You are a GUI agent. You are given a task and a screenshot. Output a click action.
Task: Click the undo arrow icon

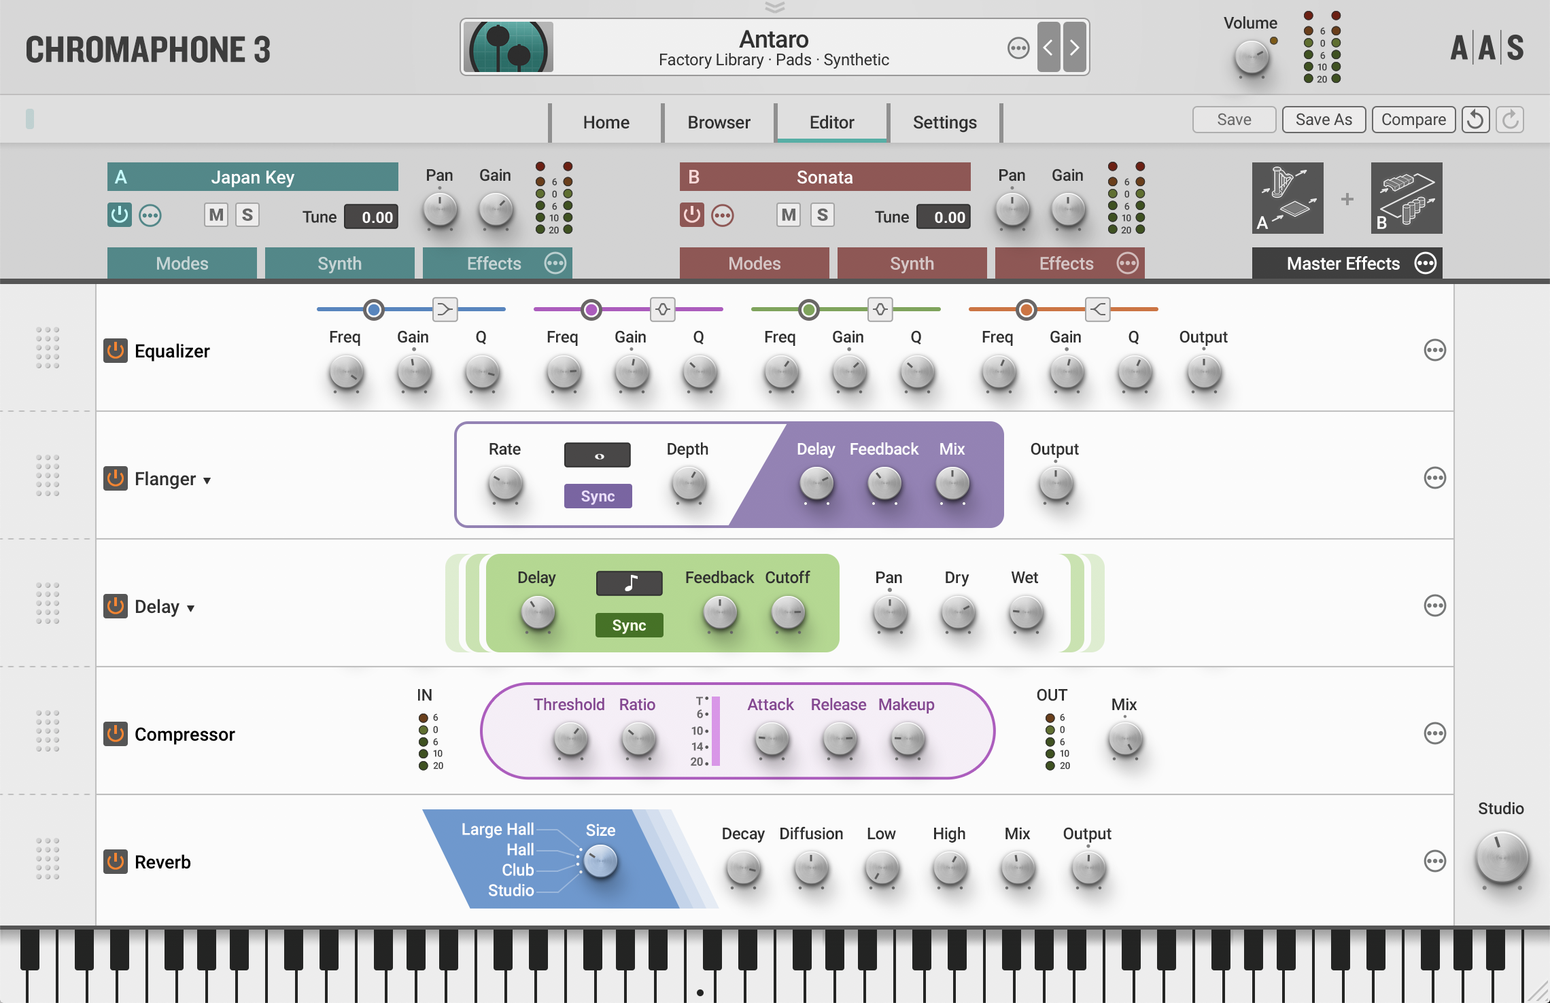pyautogui.click(x=1475, y=119)
